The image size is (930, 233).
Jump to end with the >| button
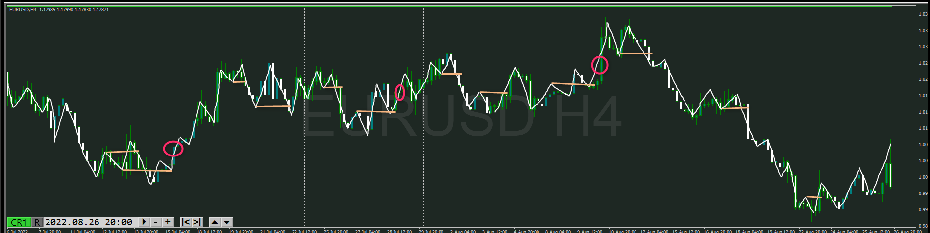point(197,222)
